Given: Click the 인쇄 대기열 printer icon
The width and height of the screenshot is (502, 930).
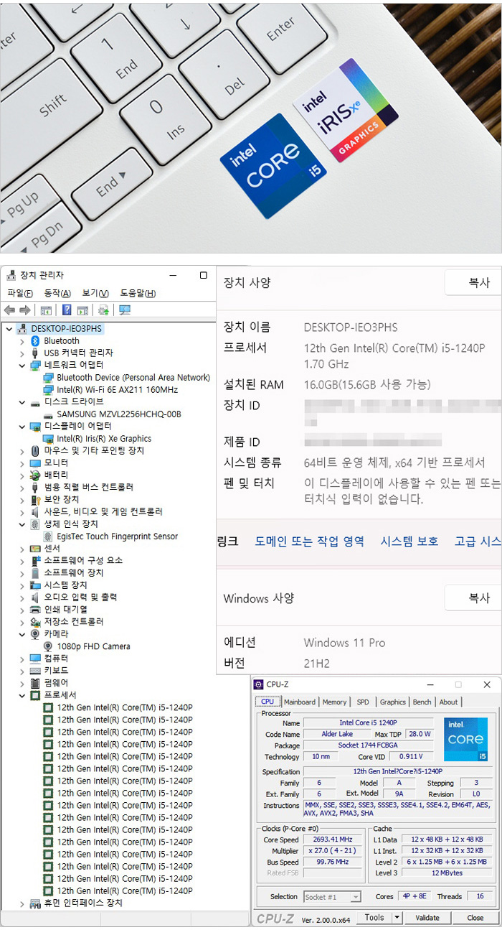Looking at the screenshot, I should coord(35,610).
